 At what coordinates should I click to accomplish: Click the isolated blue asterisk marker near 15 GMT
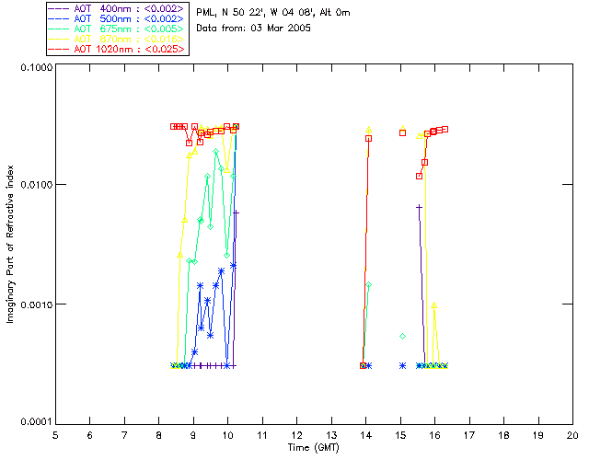tap(403, 366)
